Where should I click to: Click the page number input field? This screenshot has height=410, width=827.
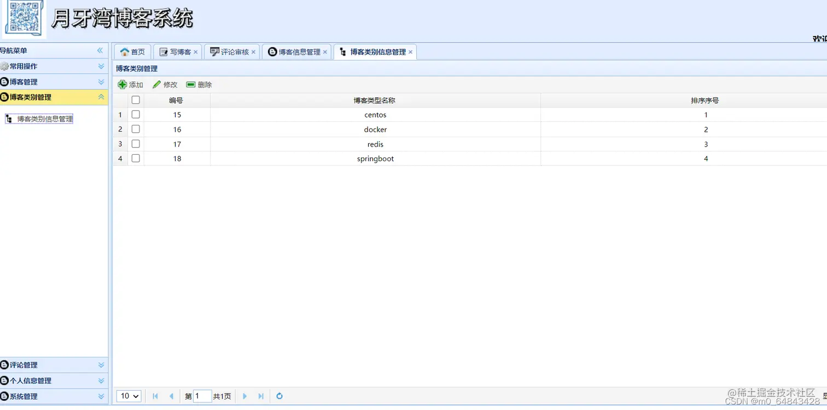tap(202, 396)
